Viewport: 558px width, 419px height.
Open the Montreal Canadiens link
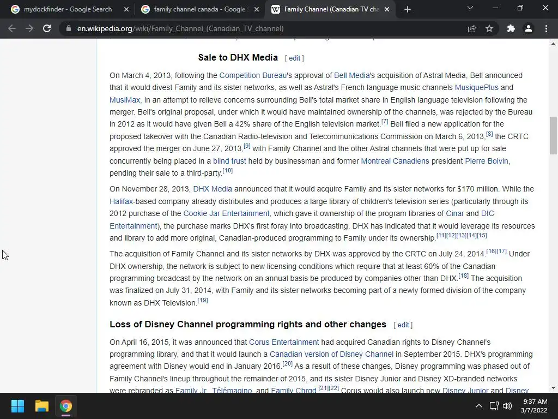pos(395,161)
